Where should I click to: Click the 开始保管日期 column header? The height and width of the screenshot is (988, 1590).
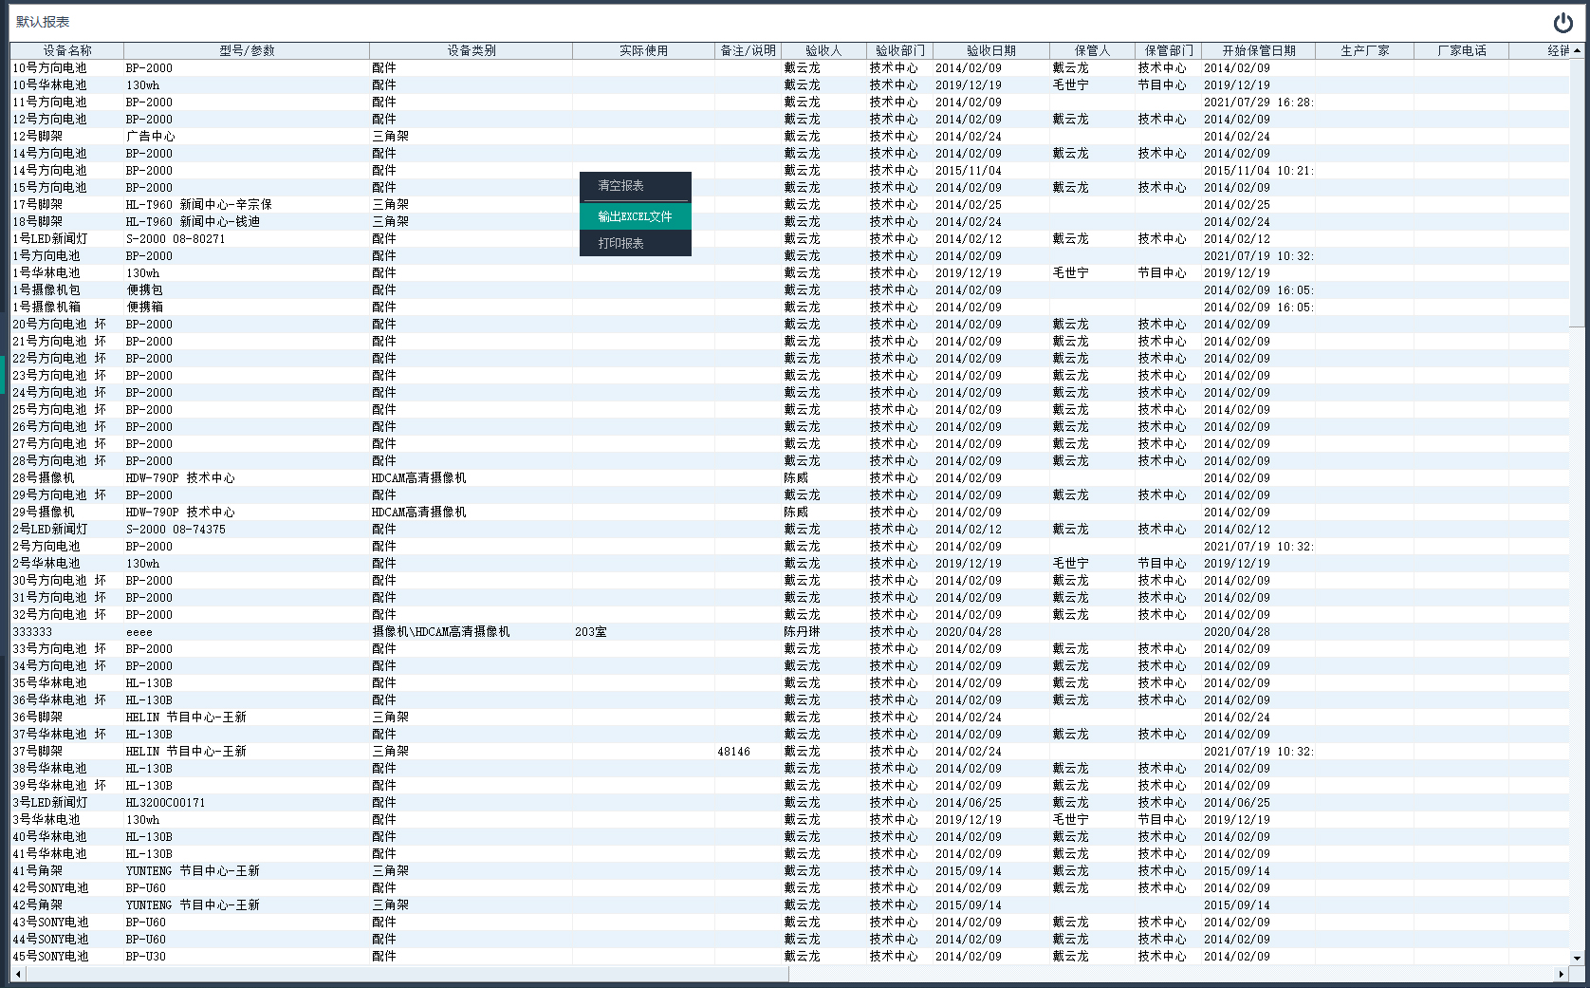point(1258,50)
